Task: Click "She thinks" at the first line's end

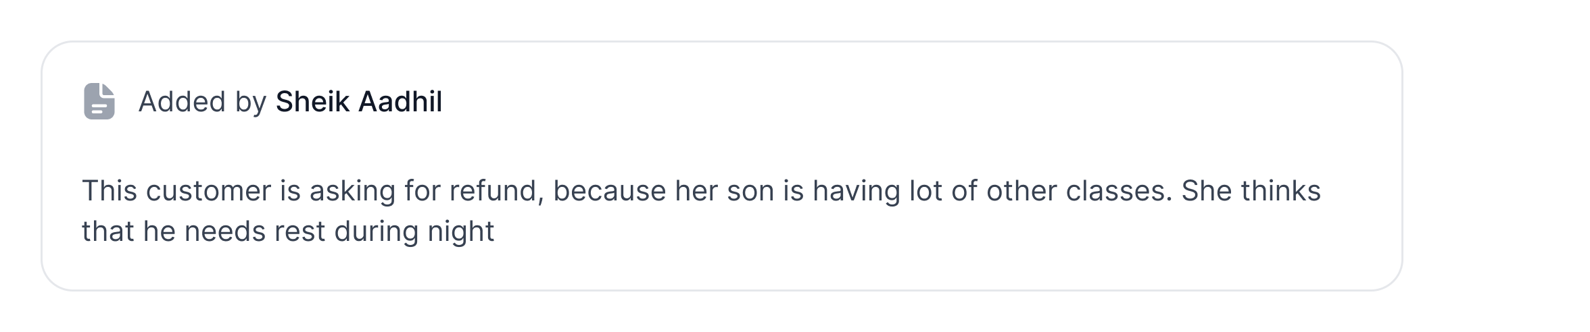Action: (x=1251, y=192)
